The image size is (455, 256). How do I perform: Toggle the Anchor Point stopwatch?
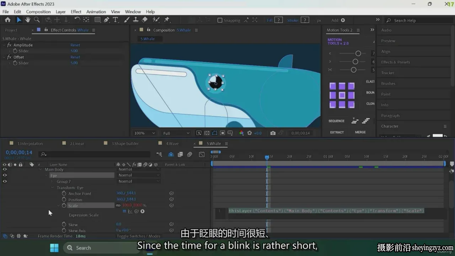[x=64, y=193]
